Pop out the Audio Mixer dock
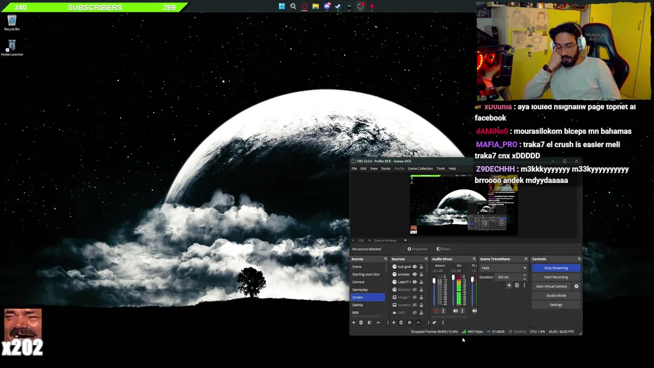 click(474, 259)
